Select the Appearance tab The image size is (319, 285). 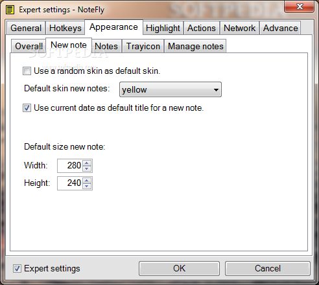click(x=113, y=27)
